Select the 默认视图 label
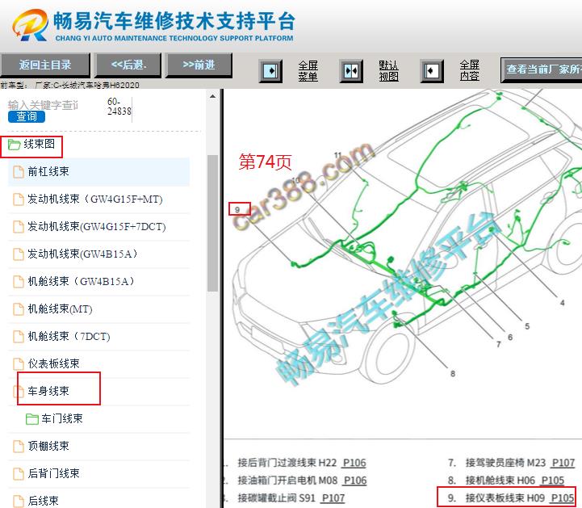582x508 pixels. (388, 70)
